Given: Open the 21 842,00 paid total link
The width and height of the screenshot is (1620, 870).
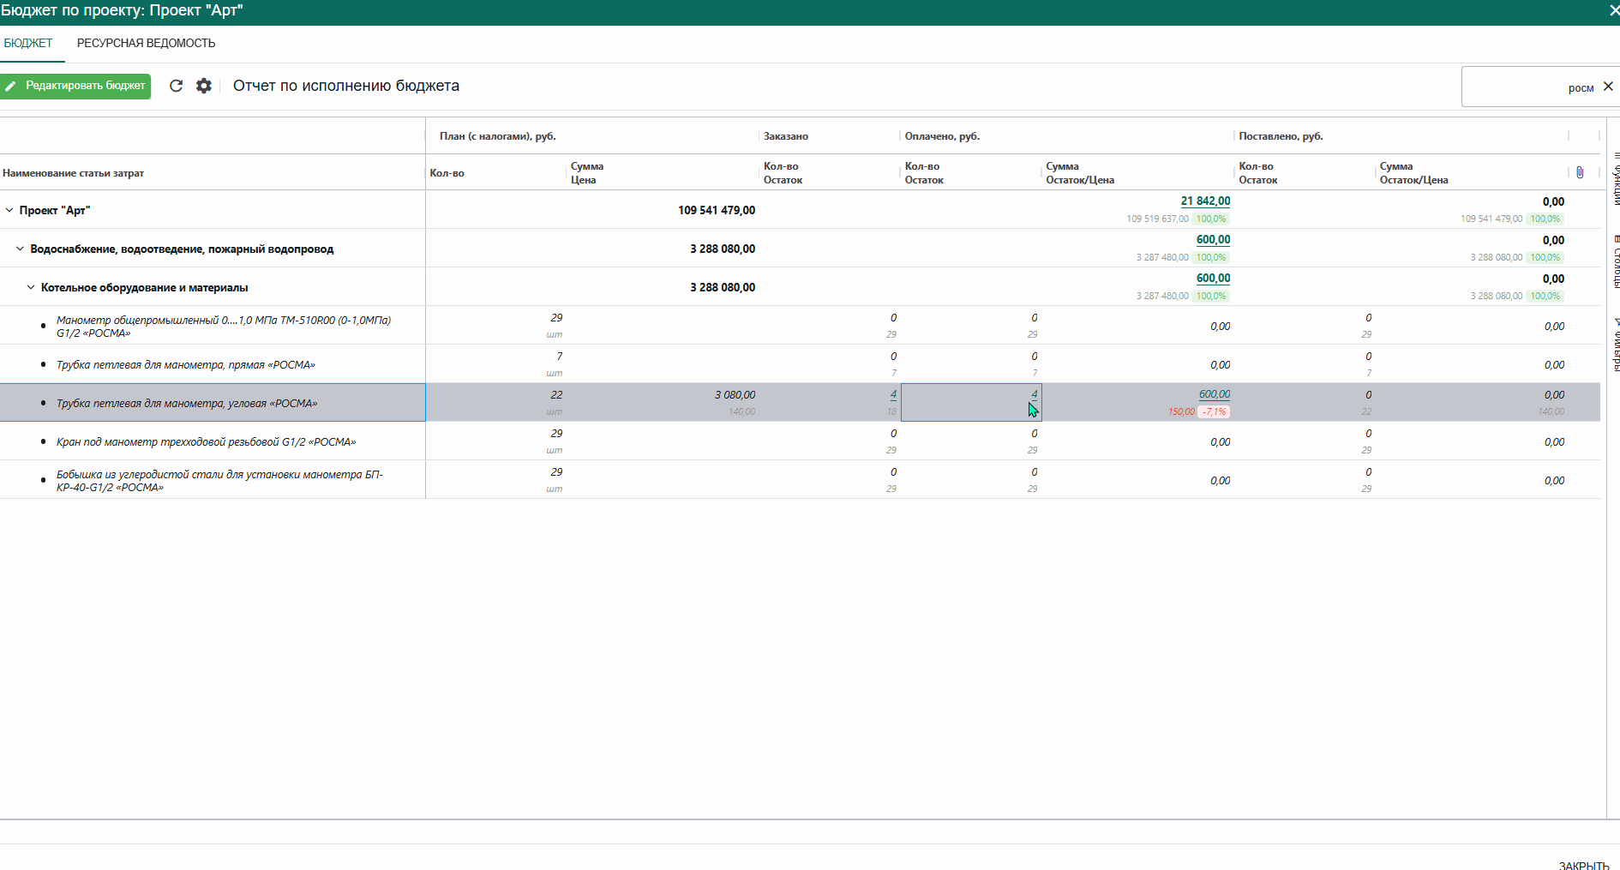Looking at the screenshot, I should 1204,201.
